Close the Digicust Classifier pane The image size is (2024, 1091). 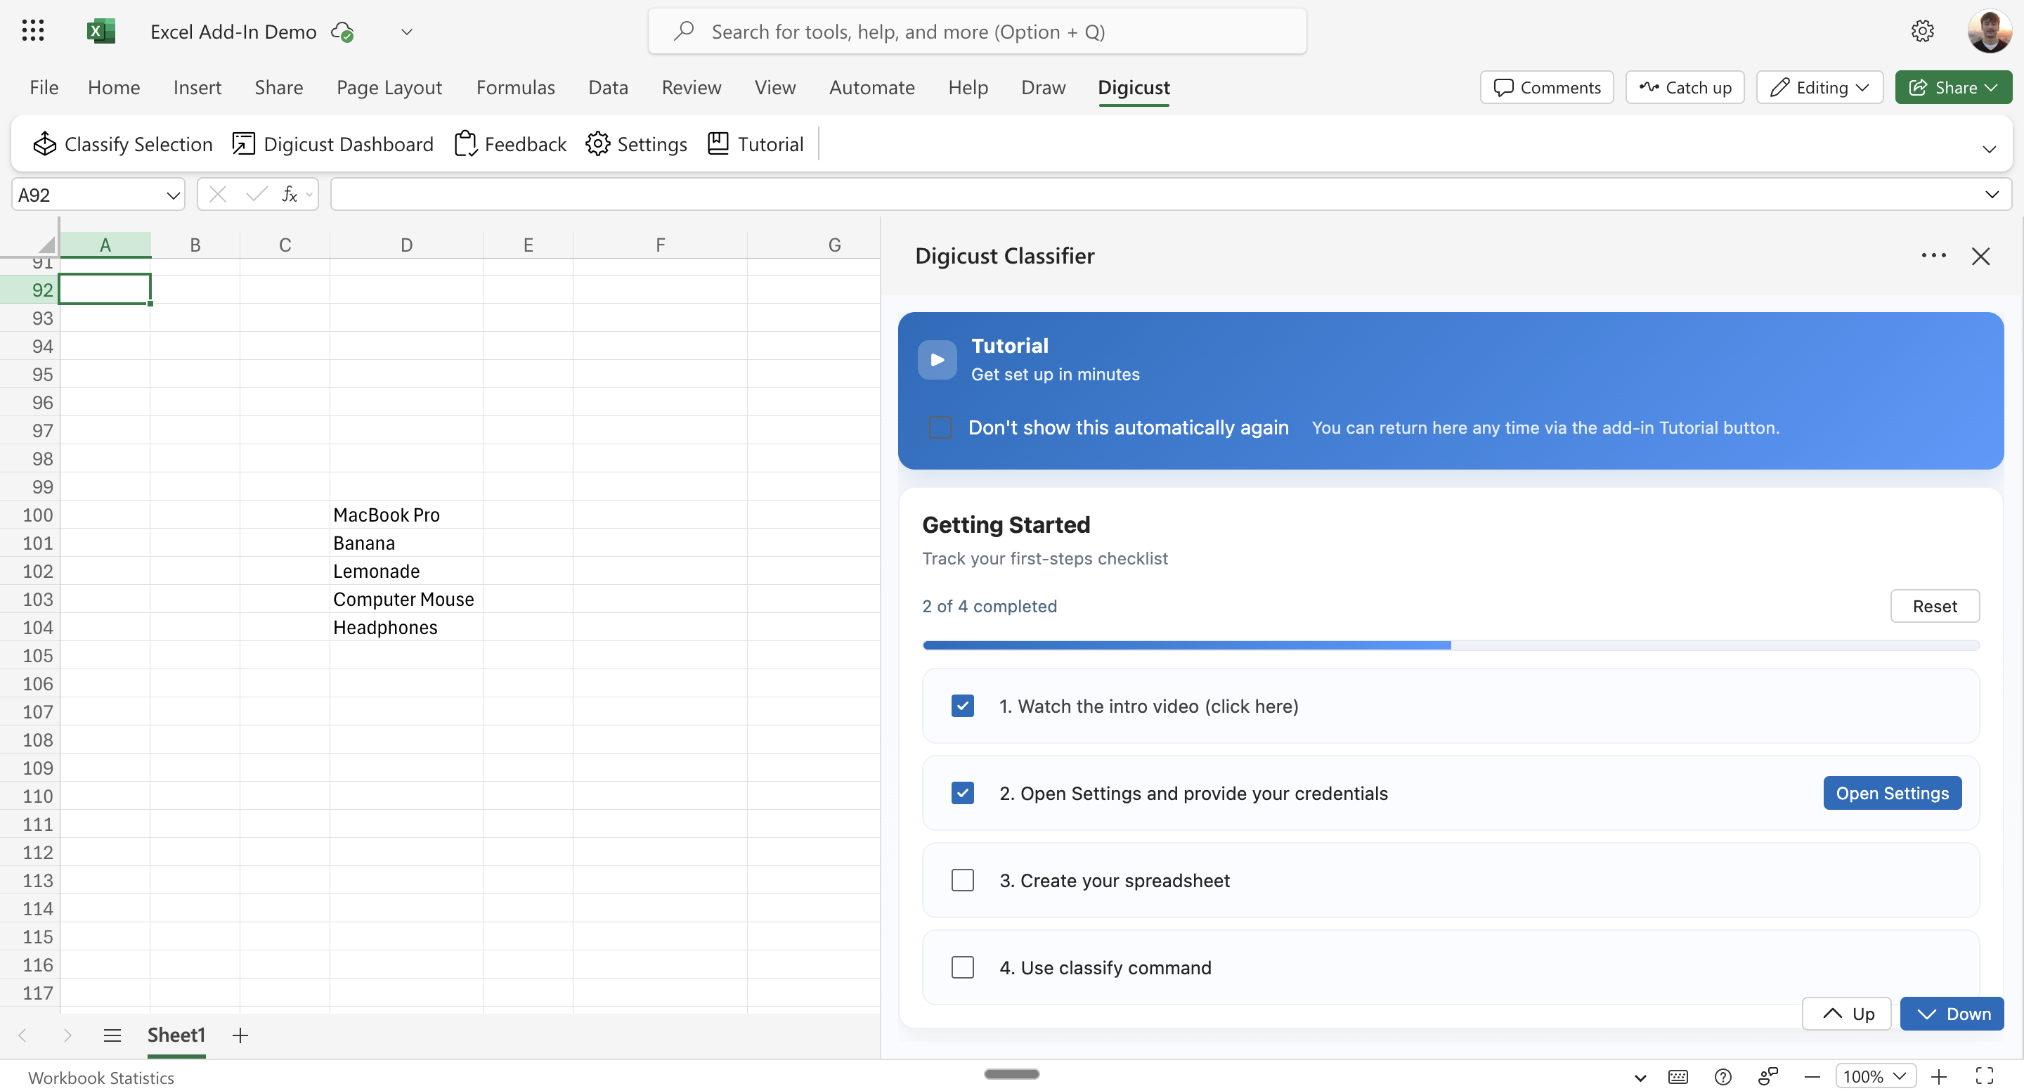tap(1980, 257)
